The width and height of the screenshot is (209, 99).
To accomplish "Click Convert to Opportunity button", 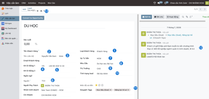I will pos(33,18).
